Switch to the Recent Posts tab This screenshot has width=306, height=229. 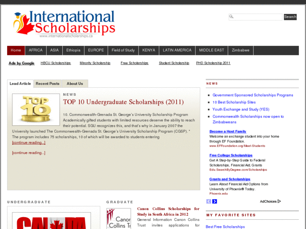coord(48,84)
